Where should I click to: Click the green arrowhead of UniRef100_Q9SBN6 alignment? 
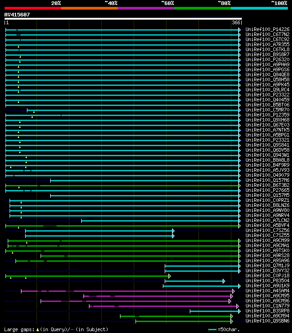click(x=232, y=321)
